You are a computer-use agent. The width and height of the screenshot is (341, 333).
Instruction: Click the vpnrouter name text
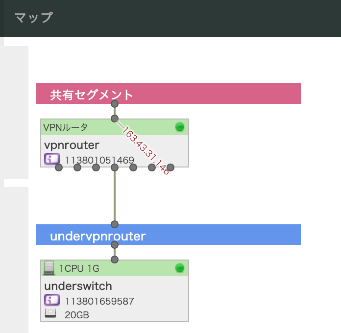click(72, 145)
